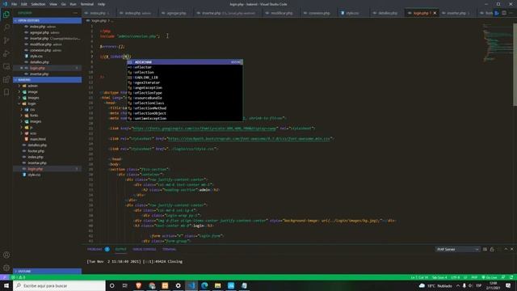Open the Source Control view

click(x=6, y=40)
